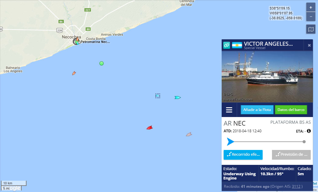The height and width of the screenshot is (192, 318).
Task: Open the map layers icon
Action: pos(311,29)
